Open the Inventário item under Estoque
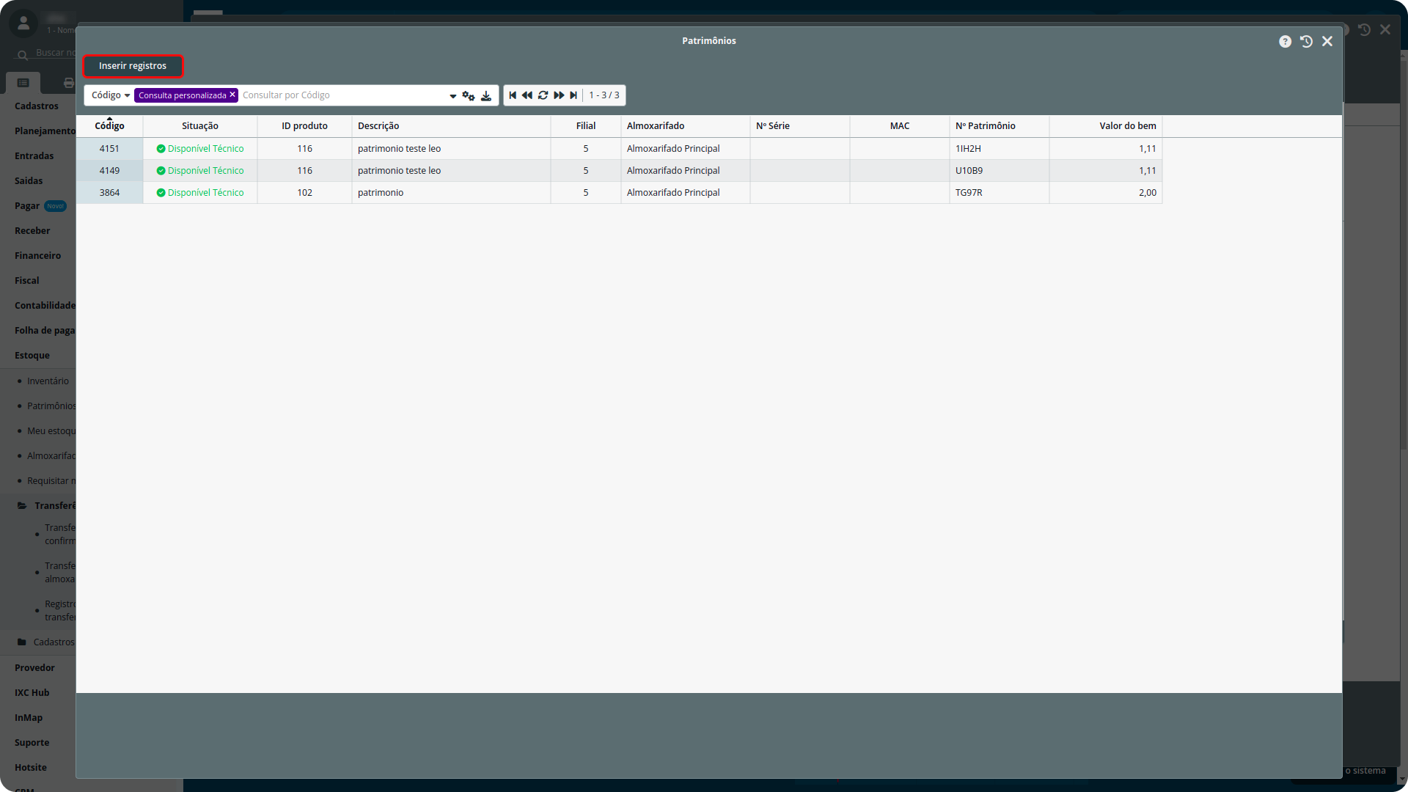Screen dimensions: 1408x792 48,381
